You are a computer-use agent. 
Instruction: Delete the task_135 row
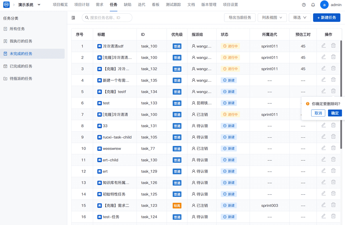333,80
